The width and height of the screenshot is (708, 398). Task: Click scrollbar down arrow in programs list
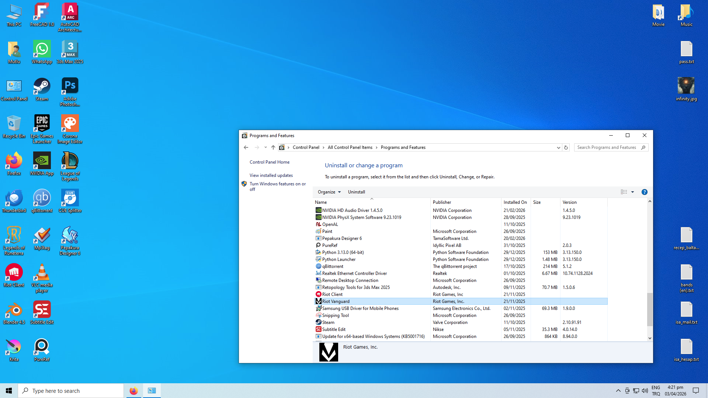pyautogui.click(x=650, y=338)
